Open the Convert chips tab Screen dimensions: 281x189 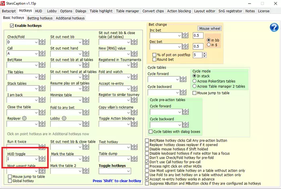tap(153, 11)
